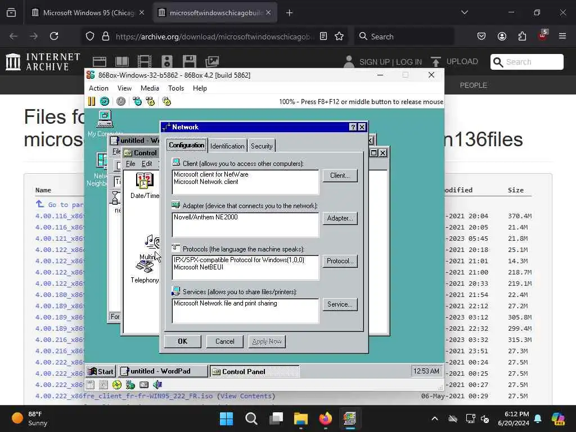Select IPX/SPX-compatible Protocol entry

click(x=238, y=260)
